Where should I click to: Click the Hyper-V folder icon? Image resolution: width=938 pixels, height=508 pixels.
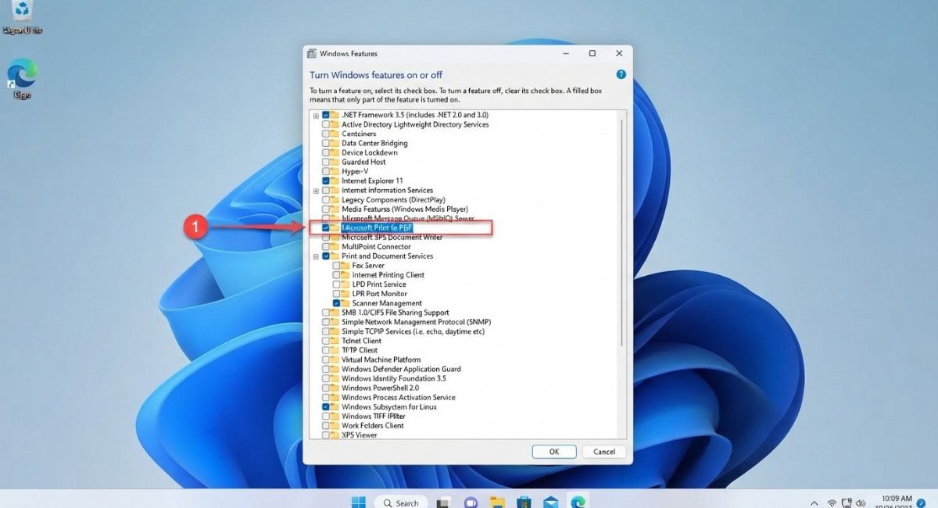[335, 171]
